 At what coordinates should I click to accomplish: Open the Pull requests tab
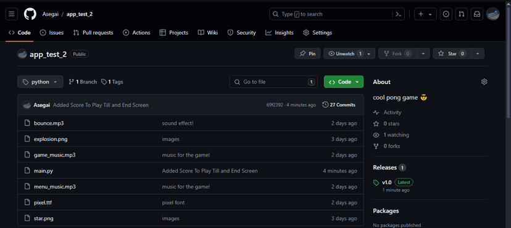pos(93,33)
